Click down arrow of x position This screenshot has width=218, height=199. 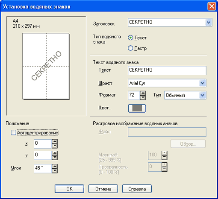point(55,146)
